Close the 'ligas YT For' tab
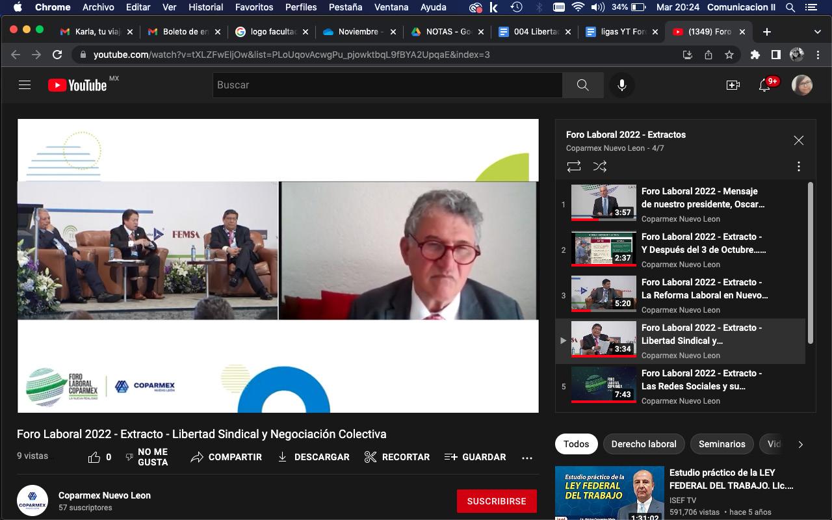Viewport: 832px width, 520px height. [655, 31]
